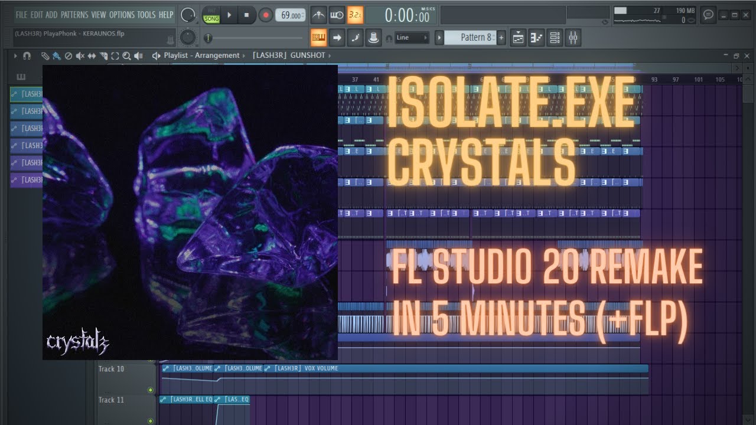
Task: Click the speaker icon beside Playlist title
Action: [x=157, y=55]
